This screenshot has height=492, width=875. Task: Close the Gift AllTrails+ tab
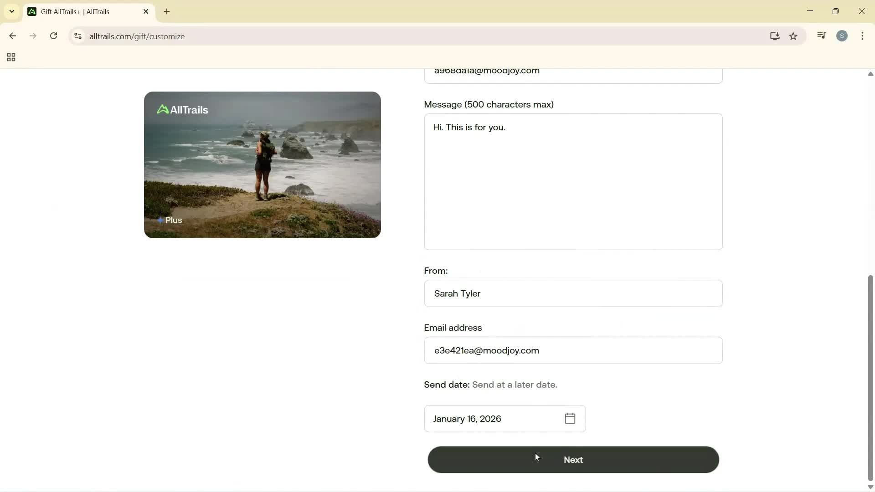coord(146,11)
